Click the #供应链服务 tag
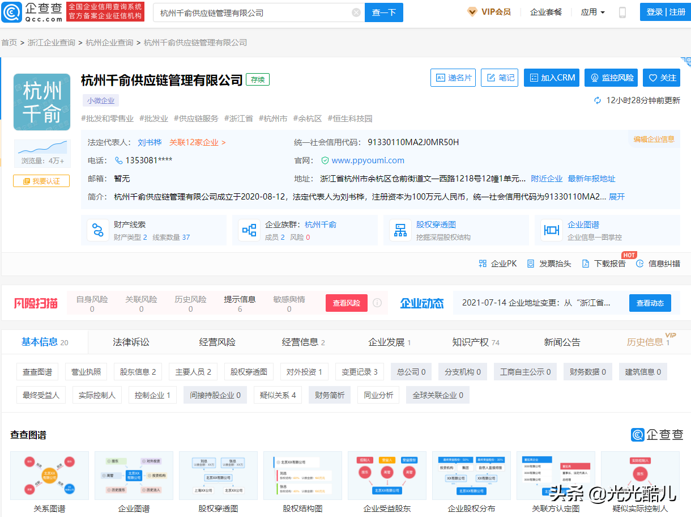The image size is (691, 517). [196, 118]
